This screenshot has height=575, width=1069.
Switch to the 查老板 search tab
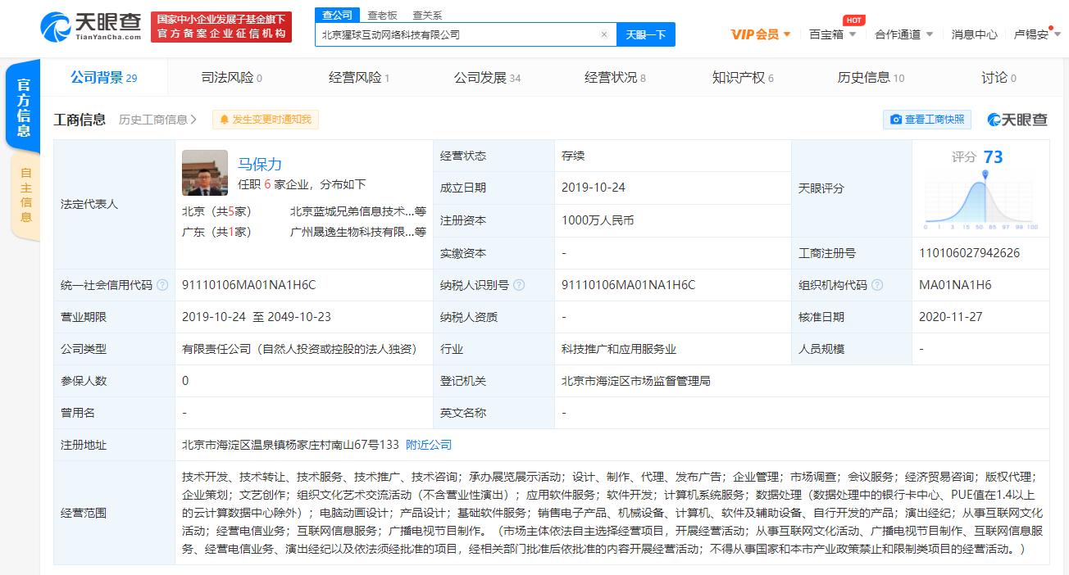coord(382,15)
